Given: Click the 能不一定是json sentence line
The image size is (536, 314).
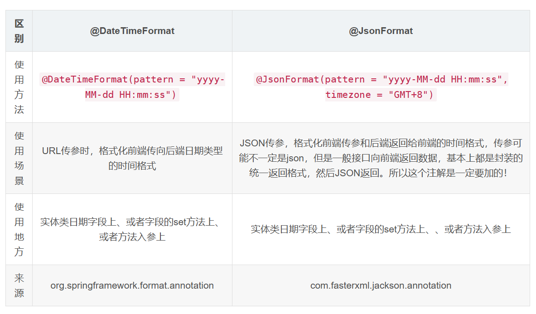Looking at the screenshot, I should click(x=381, y=158).
